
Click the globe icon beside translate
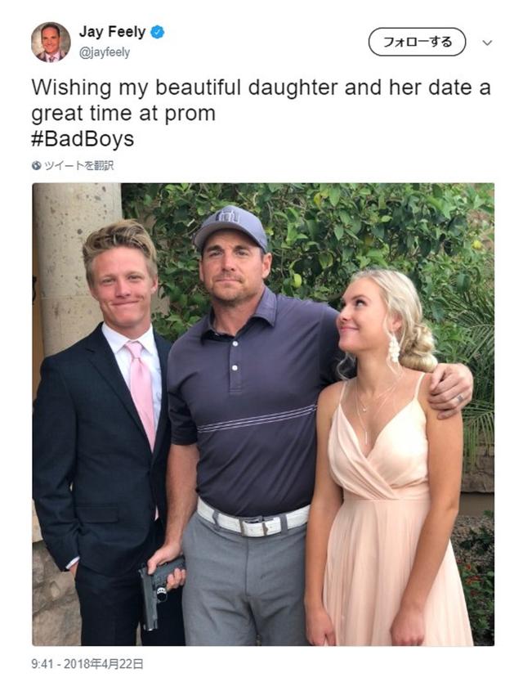[37, 166]
